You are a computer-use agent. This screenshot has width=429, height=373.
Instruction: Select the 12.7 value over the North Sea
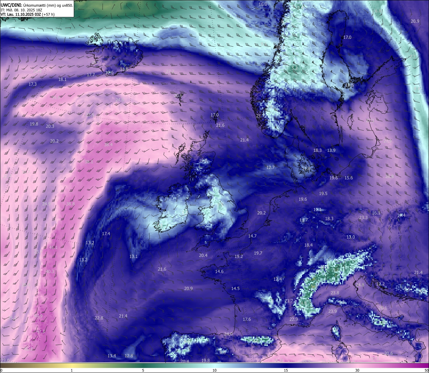coord(270,167)
